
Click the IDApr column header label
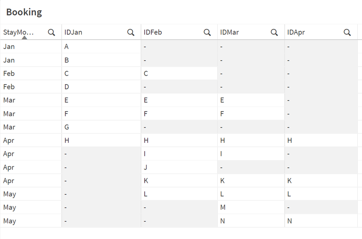(x=296, y=33)
